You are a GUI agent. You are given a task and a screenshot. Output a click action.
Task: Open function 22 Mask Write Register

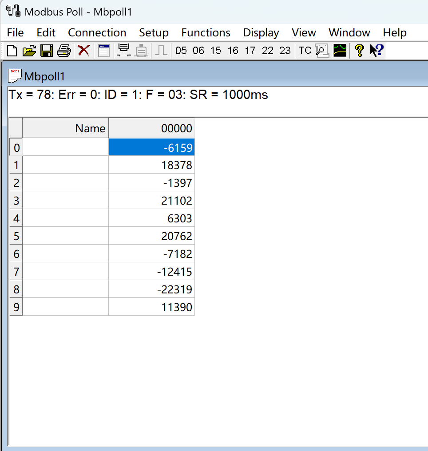[267, 51]
